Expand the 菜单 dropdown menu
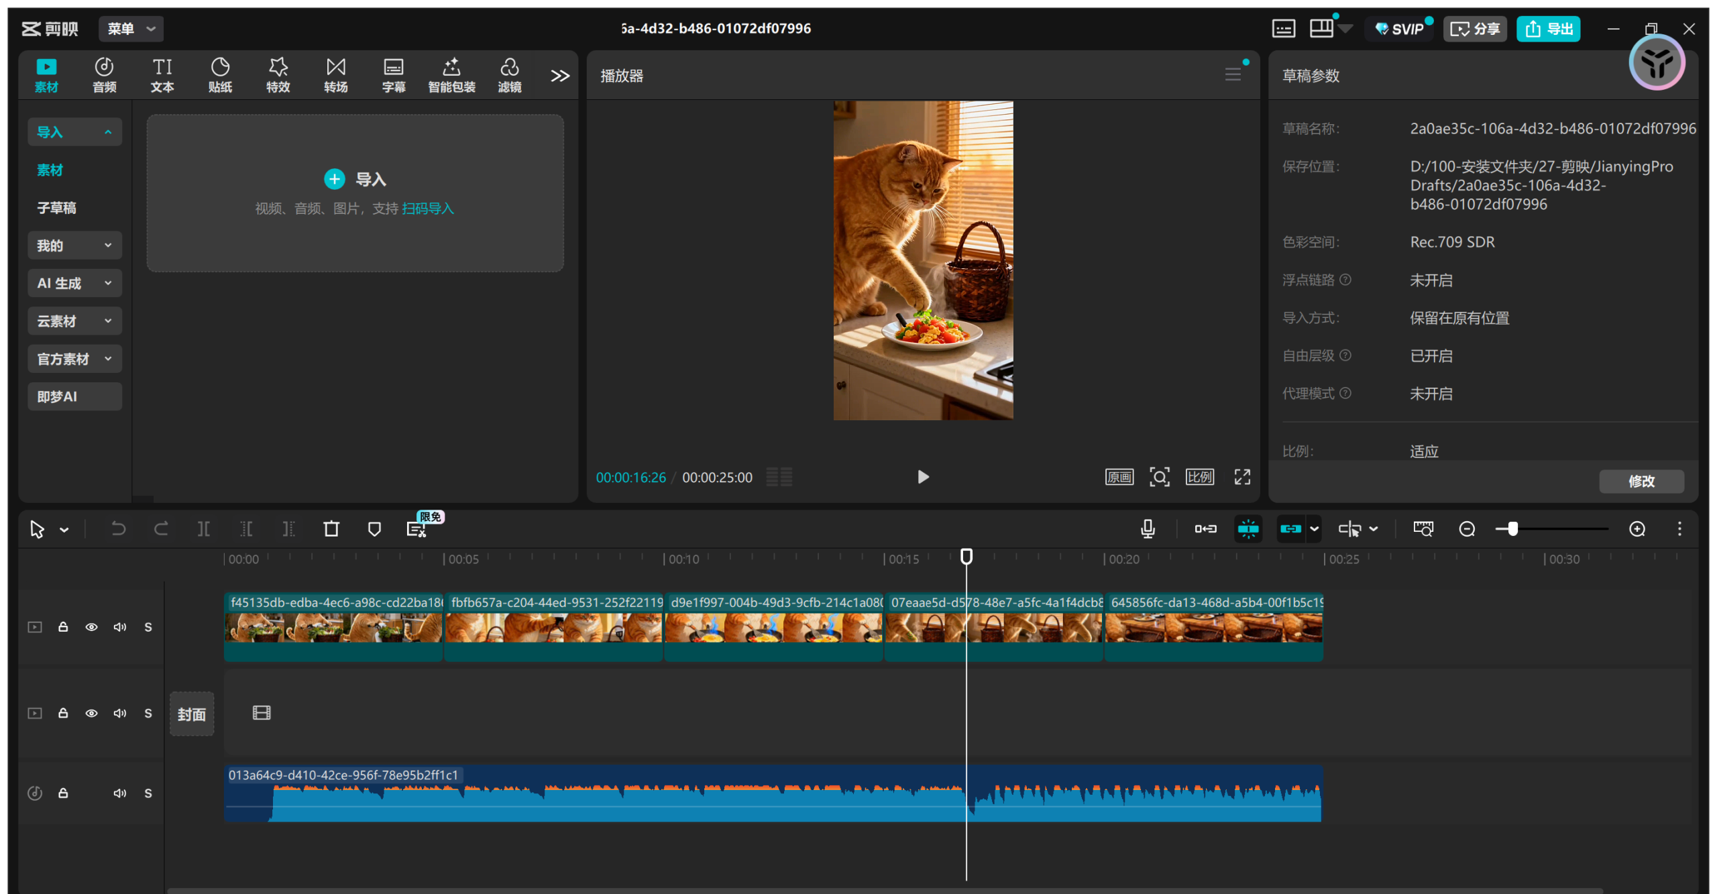This screenshot has width=1717, height=894. click(131, 29)
